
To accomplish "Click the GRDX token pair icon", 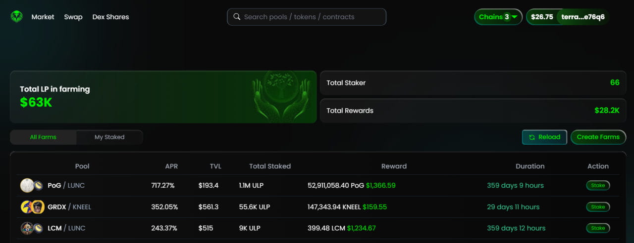I will point(32,207).
